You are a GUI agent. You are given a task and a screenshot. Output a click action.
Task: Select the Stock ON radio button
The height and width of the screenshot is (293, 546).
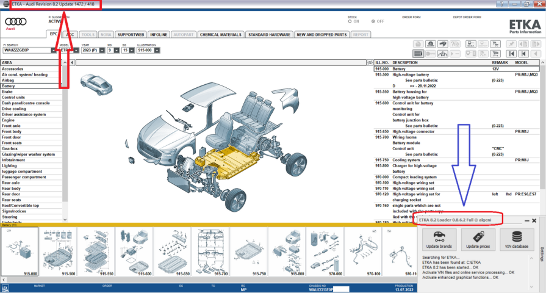(x=350, y=21)
